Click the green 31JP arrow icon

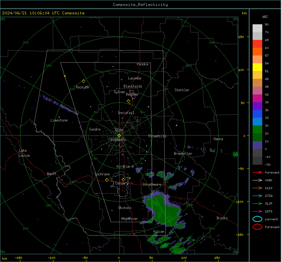point(257,203)
